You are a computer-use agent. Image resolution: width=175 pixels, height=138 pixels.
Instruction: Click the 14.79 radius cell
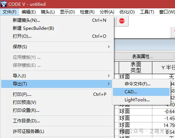164,125
